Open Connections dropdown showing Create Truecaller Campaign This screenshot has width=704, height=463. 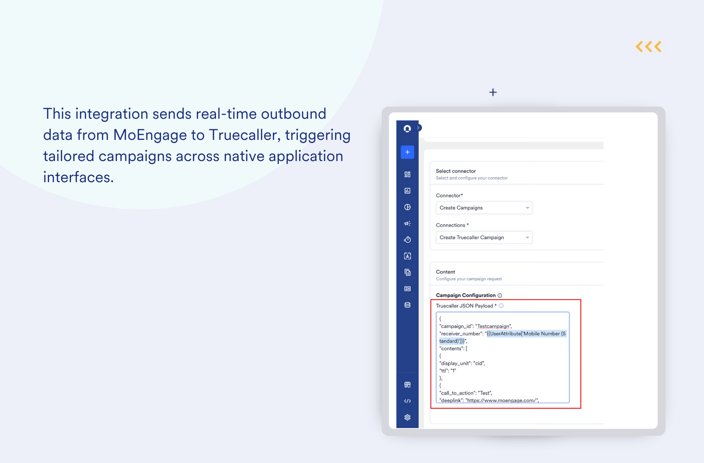tap(484, 237)
